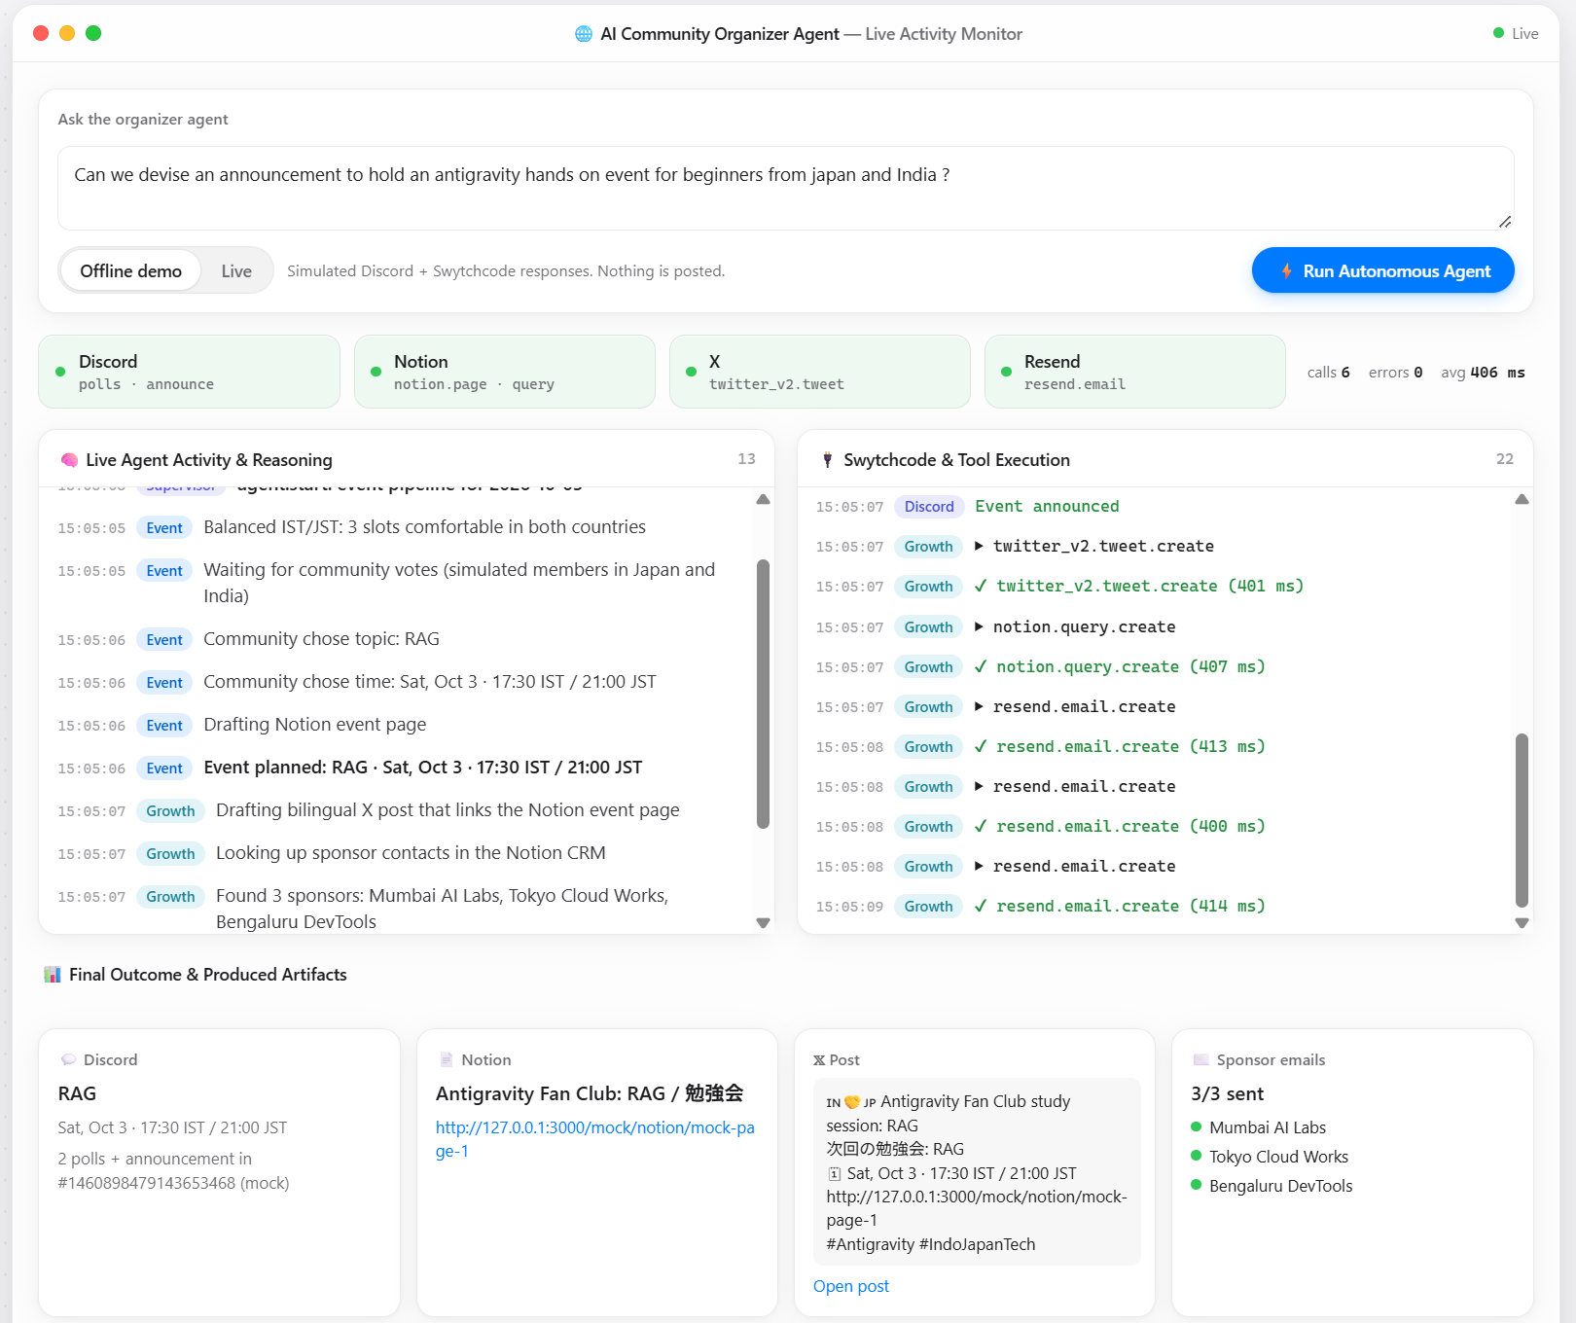Click the X logo on Post card
This screenshot has height=1323, width=1576.
click(819, 1060)
